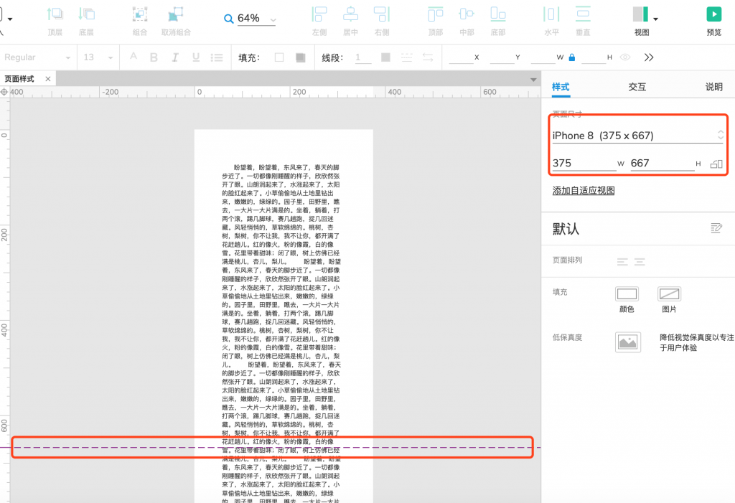735x503 pixels.
Task: Switch to the 说明 notes tab
Action: click(x=713, y=87)
